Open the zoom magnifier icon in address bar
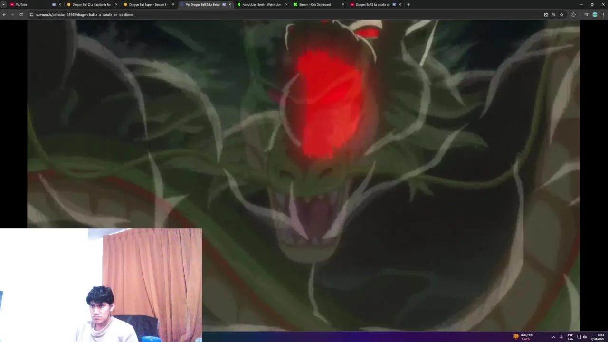 553,15
